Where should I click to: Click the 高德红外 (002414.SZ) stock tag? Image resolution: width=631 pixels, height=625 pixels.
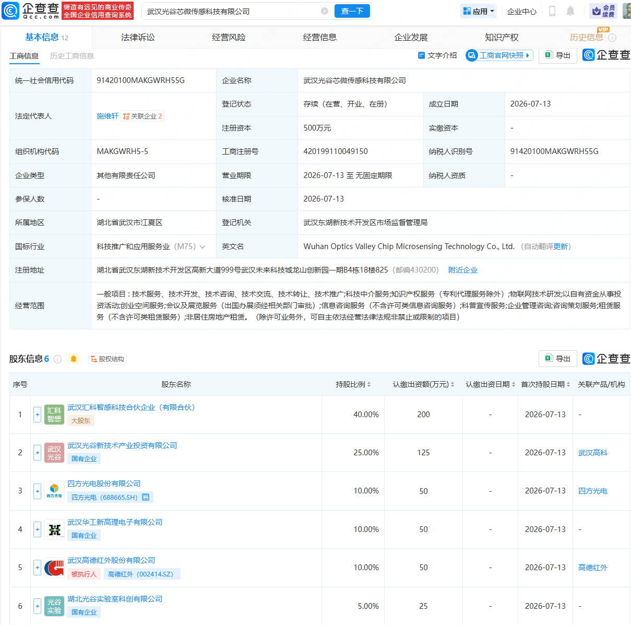coord(141,574)
